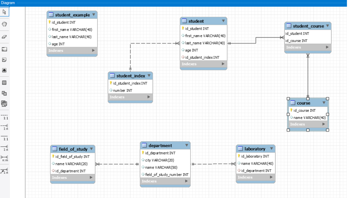This screenshot has height=198, width=348.
Task: Select the 1:n identifying relationship tool
Action: point(4,148)
